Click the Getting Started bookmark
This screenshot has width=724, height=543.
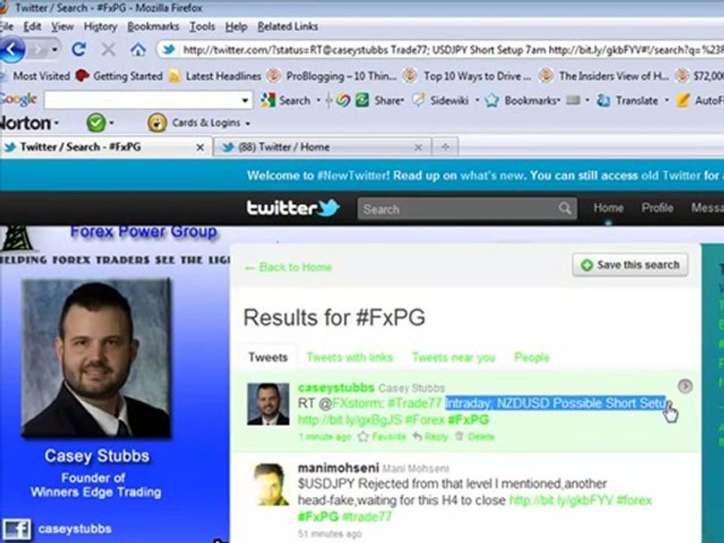click(x=119, y=75)
